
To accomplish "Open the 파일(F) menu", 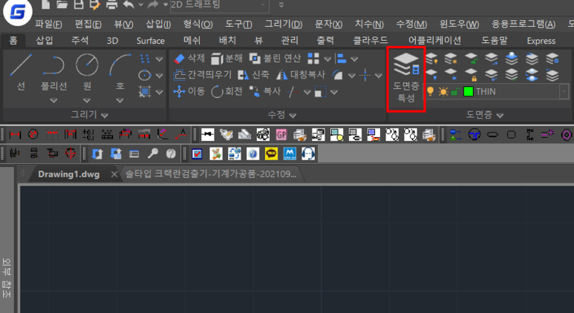I will coord(48,24).
